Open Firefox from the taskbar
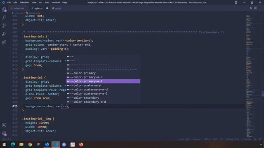 point(81,144)
